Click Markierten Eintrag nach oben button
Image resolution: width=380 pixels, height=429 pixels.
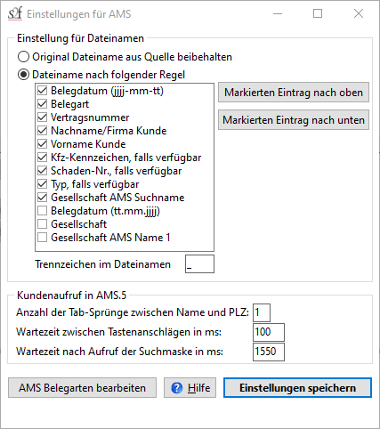(x=294, y=93)
